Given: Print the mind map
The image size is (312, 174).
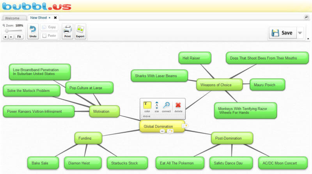Looking at the screenshot, I should (67, 32).
